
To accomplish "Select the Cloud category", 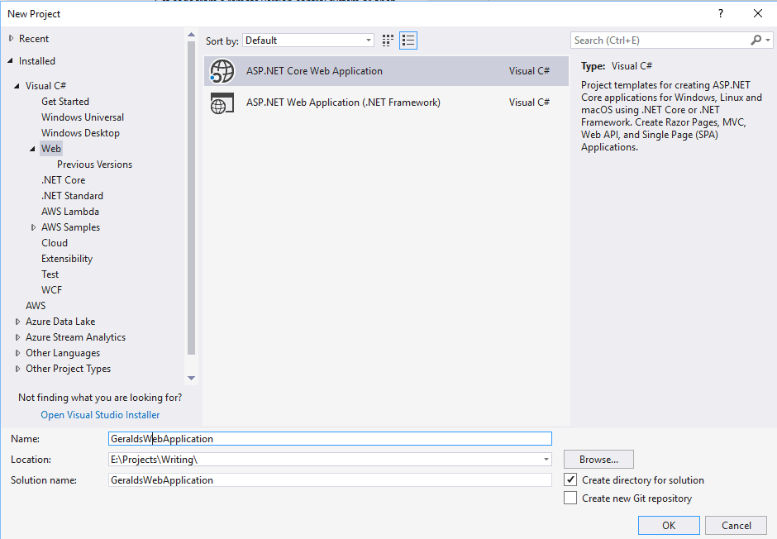I will coord(55,243).
